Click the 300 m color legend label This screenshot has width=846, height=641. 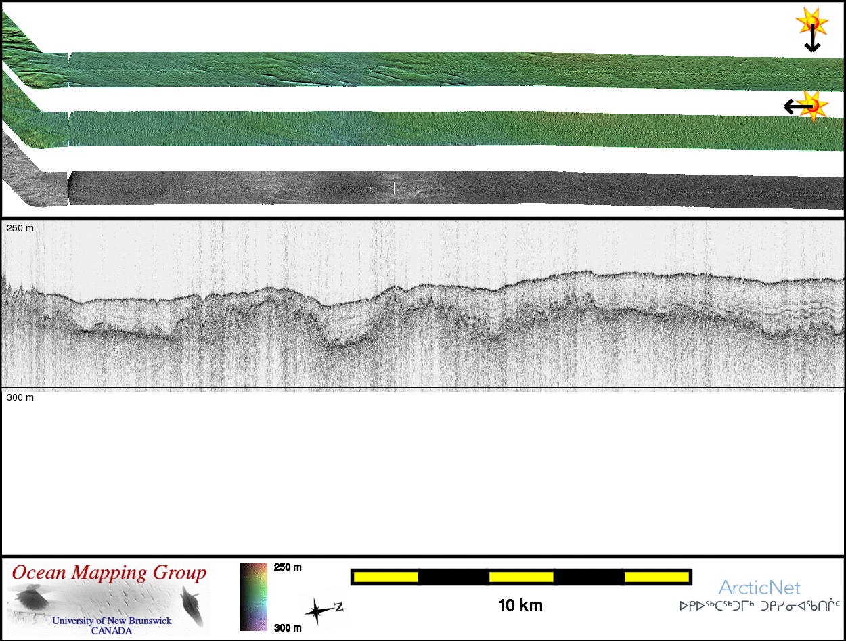coord(288,627)
